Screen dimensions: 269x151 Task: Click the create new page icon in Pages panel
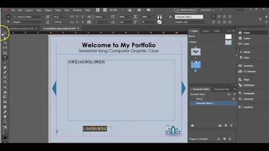(x=224, y=139)
